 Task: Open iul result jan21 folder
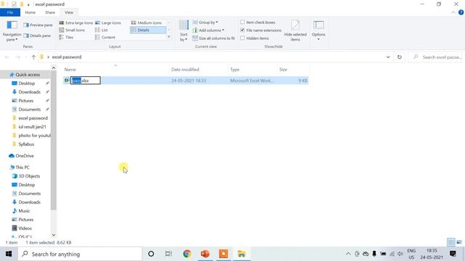point(32,127)
